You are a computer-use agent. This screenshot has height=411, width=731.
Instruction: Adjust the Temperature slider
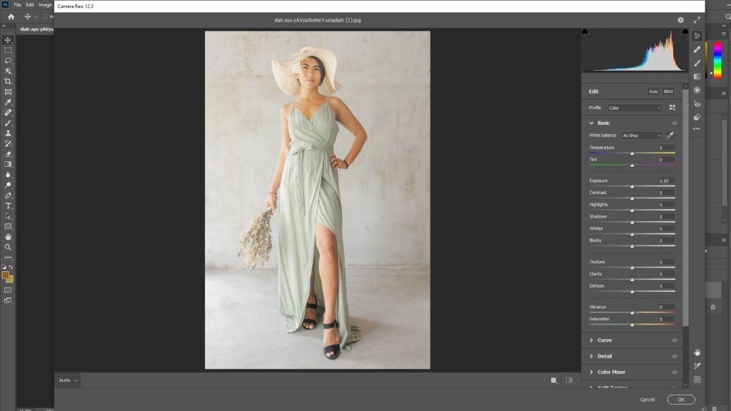632,153
